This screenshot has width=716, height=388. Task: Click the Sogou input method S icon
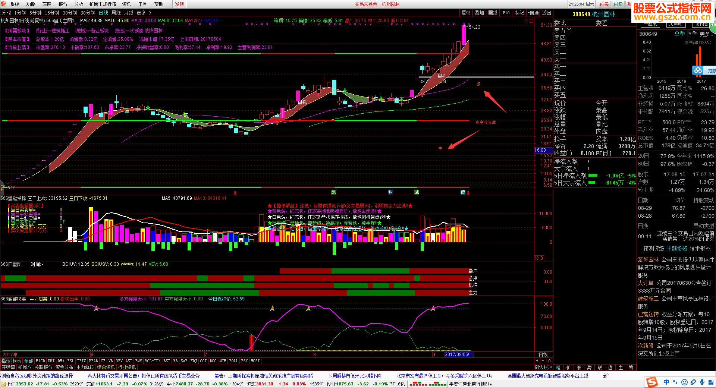(x=652, y=382)
